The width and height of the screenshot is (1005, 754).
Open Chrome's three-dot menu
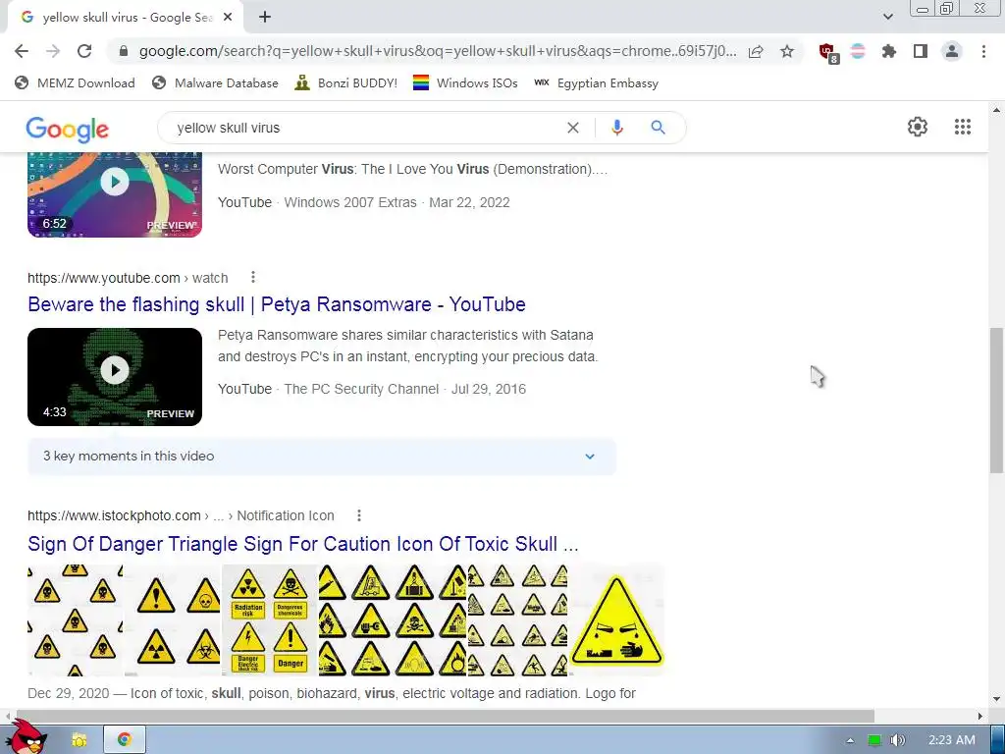[x=983, y=51]
